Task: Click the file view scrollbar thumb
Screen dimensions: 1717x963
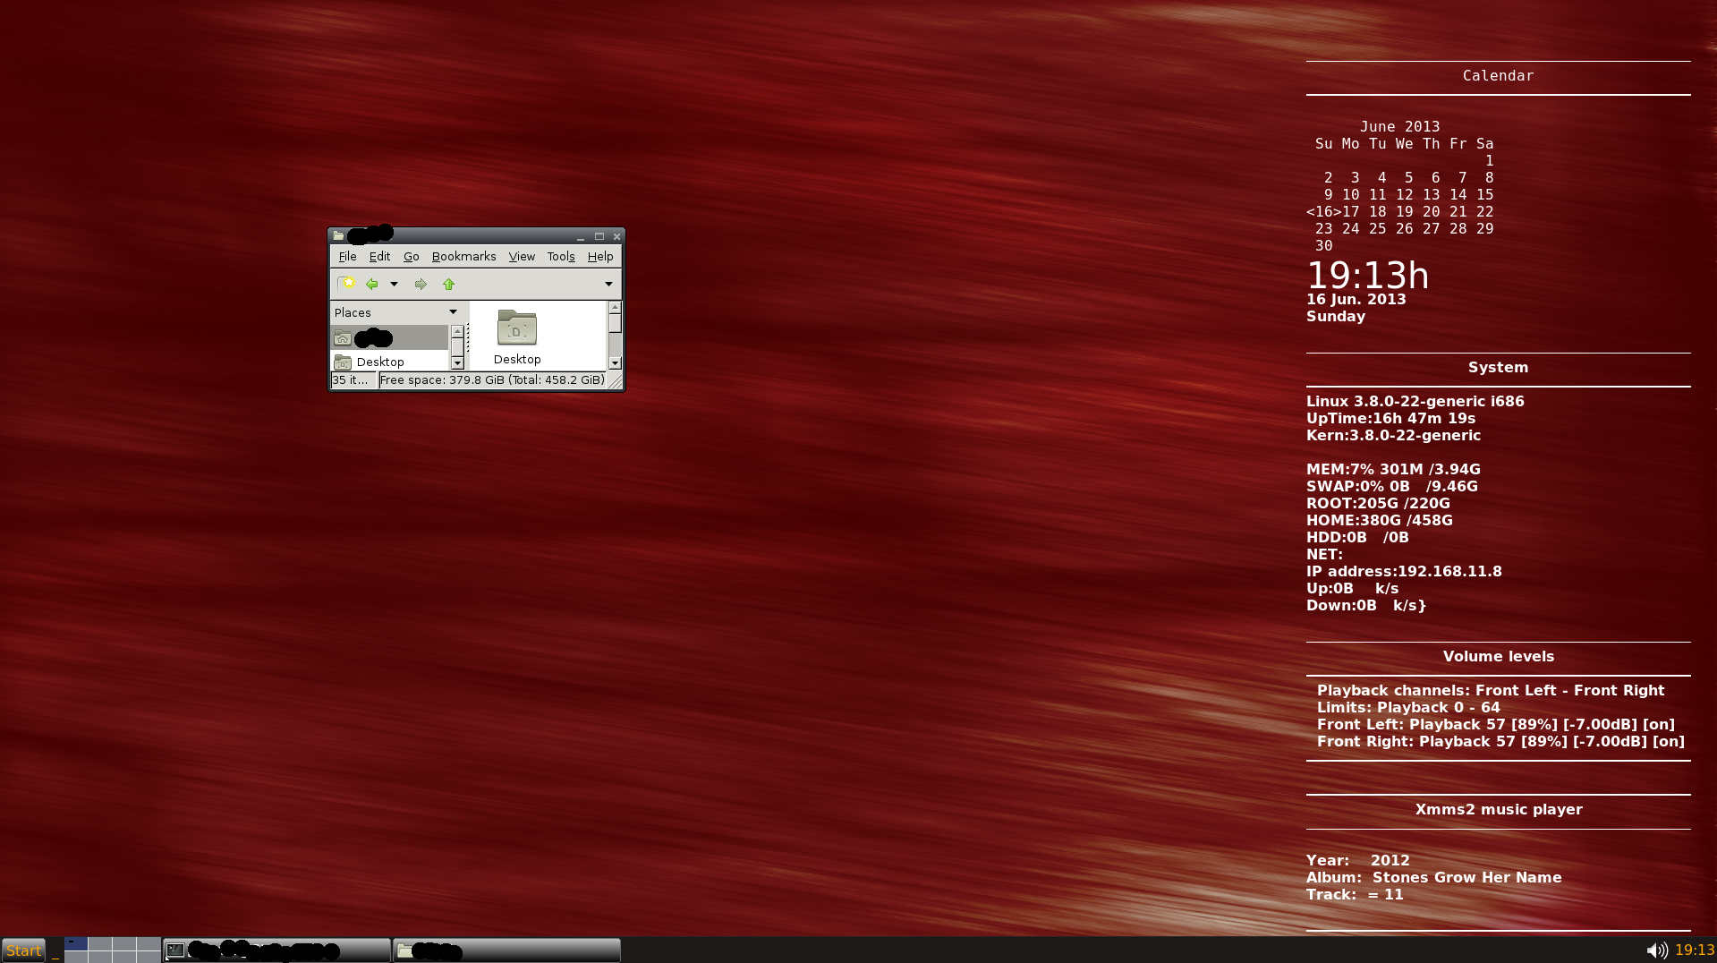Action: click(615, 323)
